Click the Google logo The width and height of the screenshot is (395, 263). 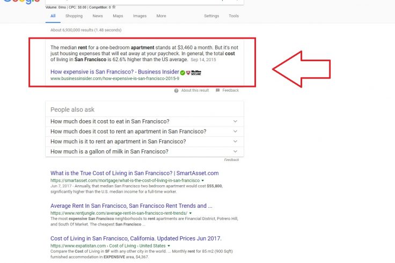pyautogui.click(x=21, y=2)
